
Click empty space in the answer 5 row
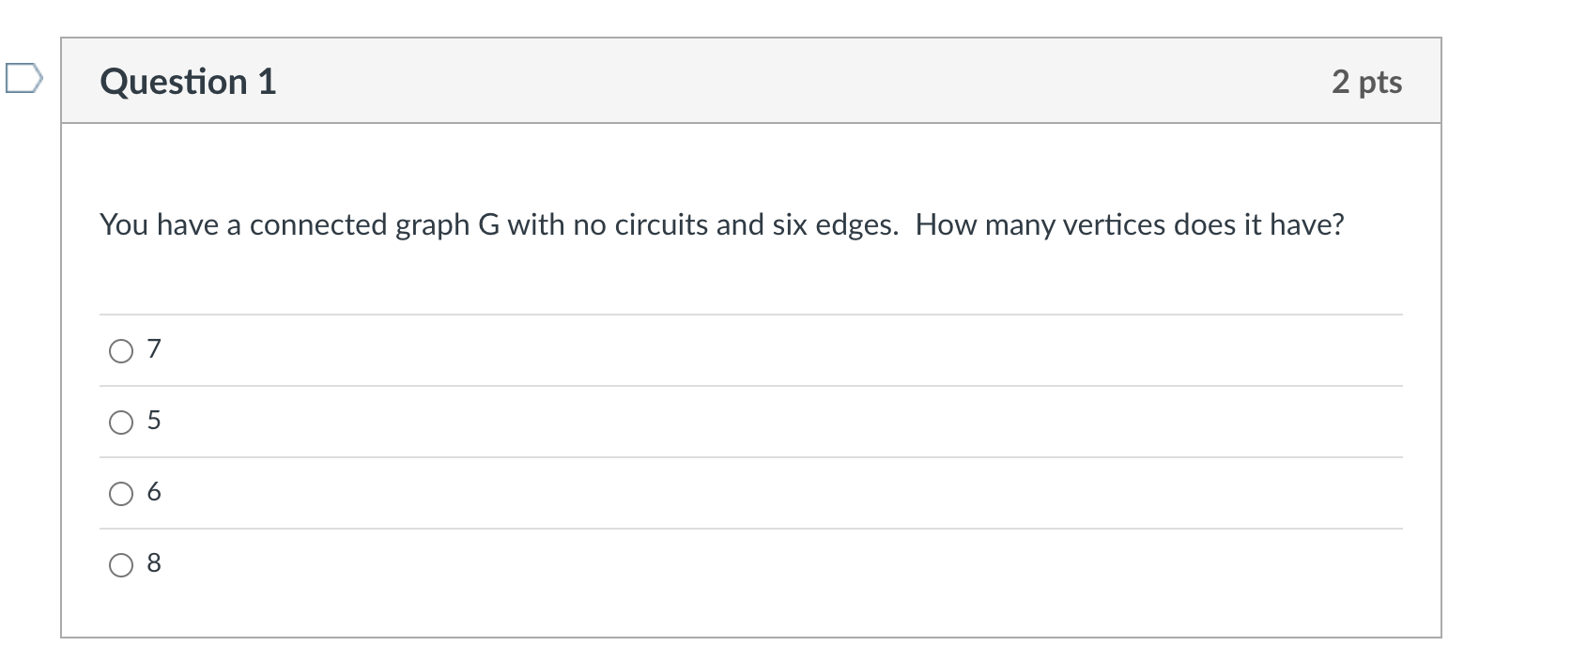[751, 422]
